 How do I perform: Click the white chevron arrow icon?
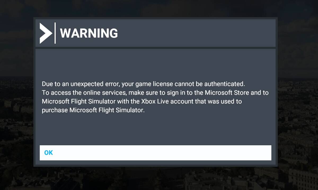coord(46,33)
